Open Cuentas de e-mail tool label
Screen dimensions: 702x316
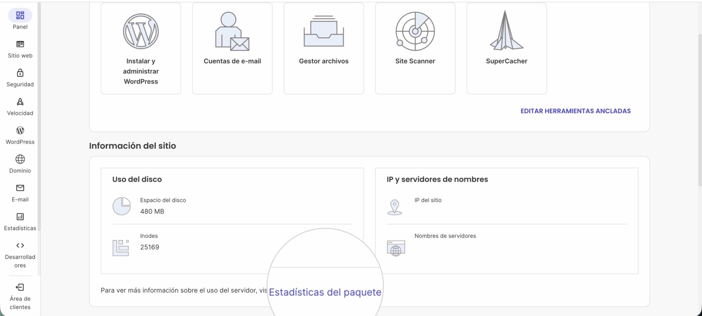232,61
